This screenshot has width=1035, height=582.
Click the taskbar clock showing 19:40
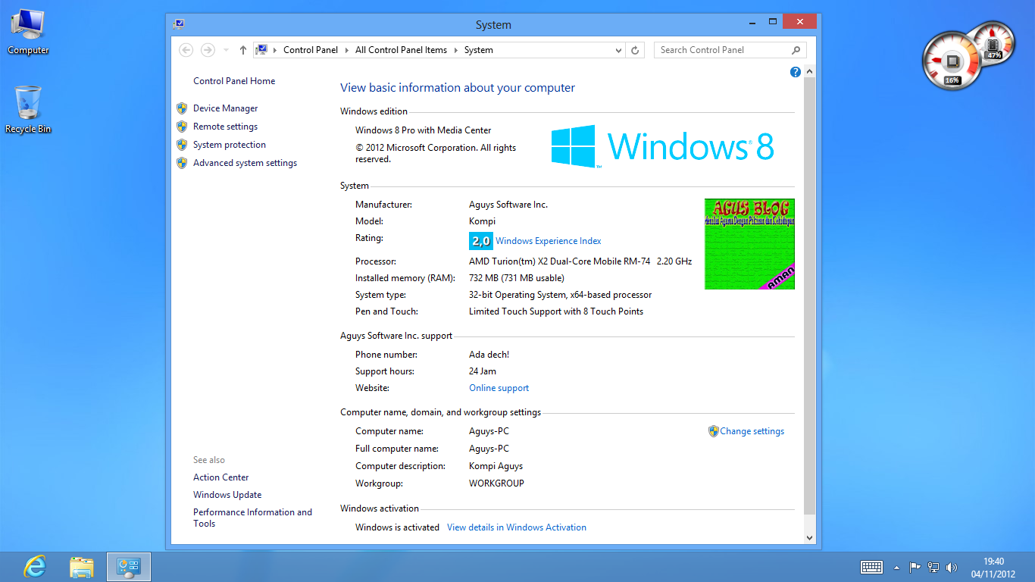(993, 562)
